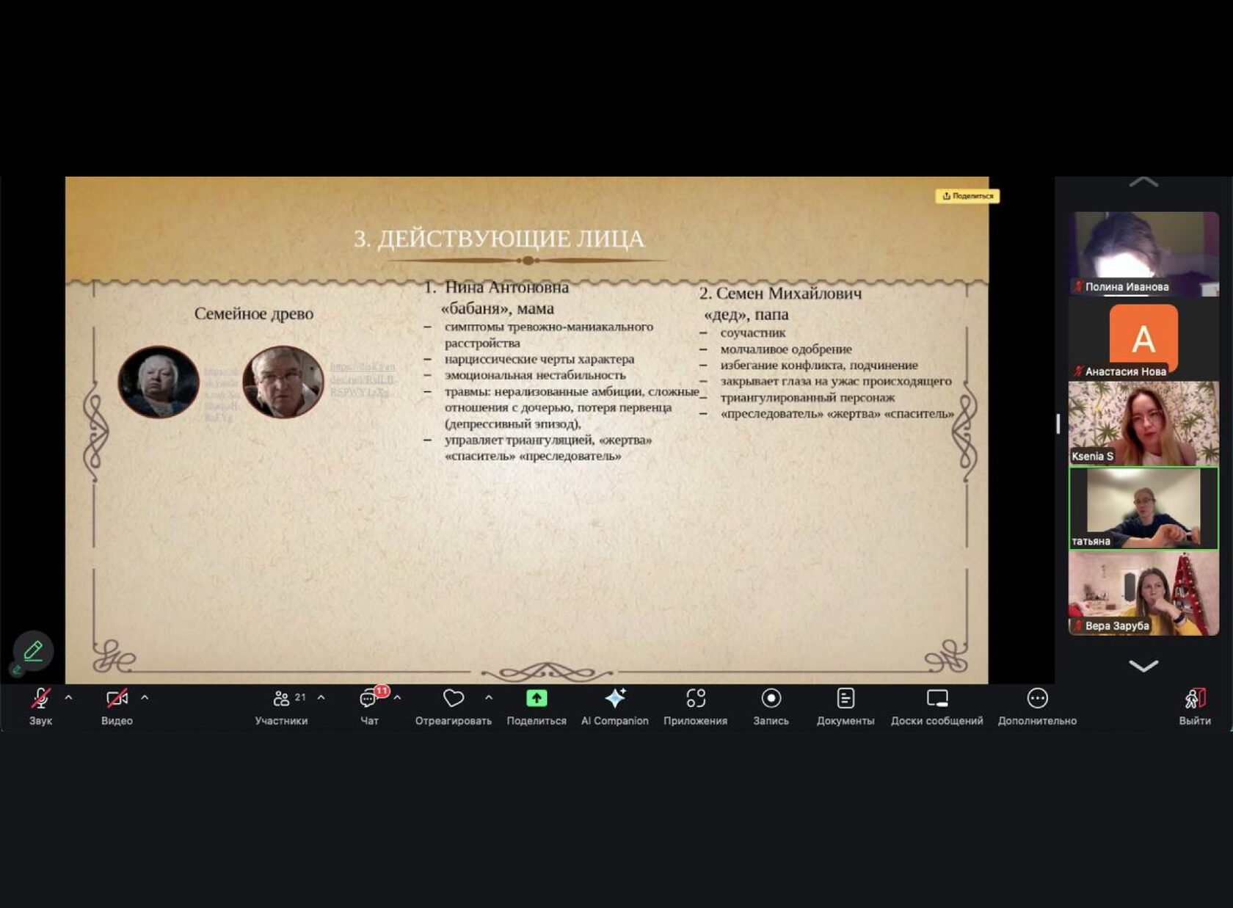
Task: Open Документы documents
Action: tap(845, 706)
